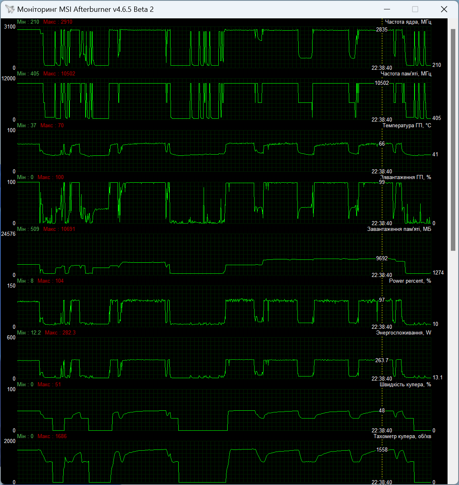This screenshot has height=485, width=459.
Task: Click the 'Макс : 104' power percent value
Action: click(51, 281)
